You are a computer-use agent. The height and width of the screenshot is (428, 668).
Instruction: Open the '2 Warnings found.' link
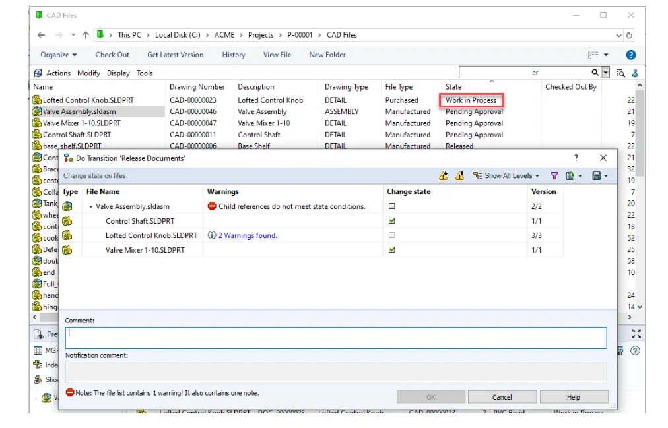point(248,235)
